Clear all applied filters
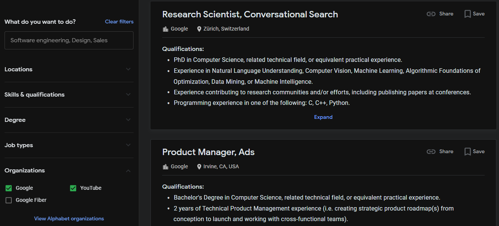 tap(119, 22)
